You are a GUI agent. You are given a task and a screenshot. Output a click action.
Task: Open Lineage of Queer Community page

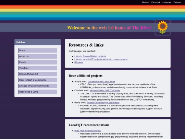(38, 86)
